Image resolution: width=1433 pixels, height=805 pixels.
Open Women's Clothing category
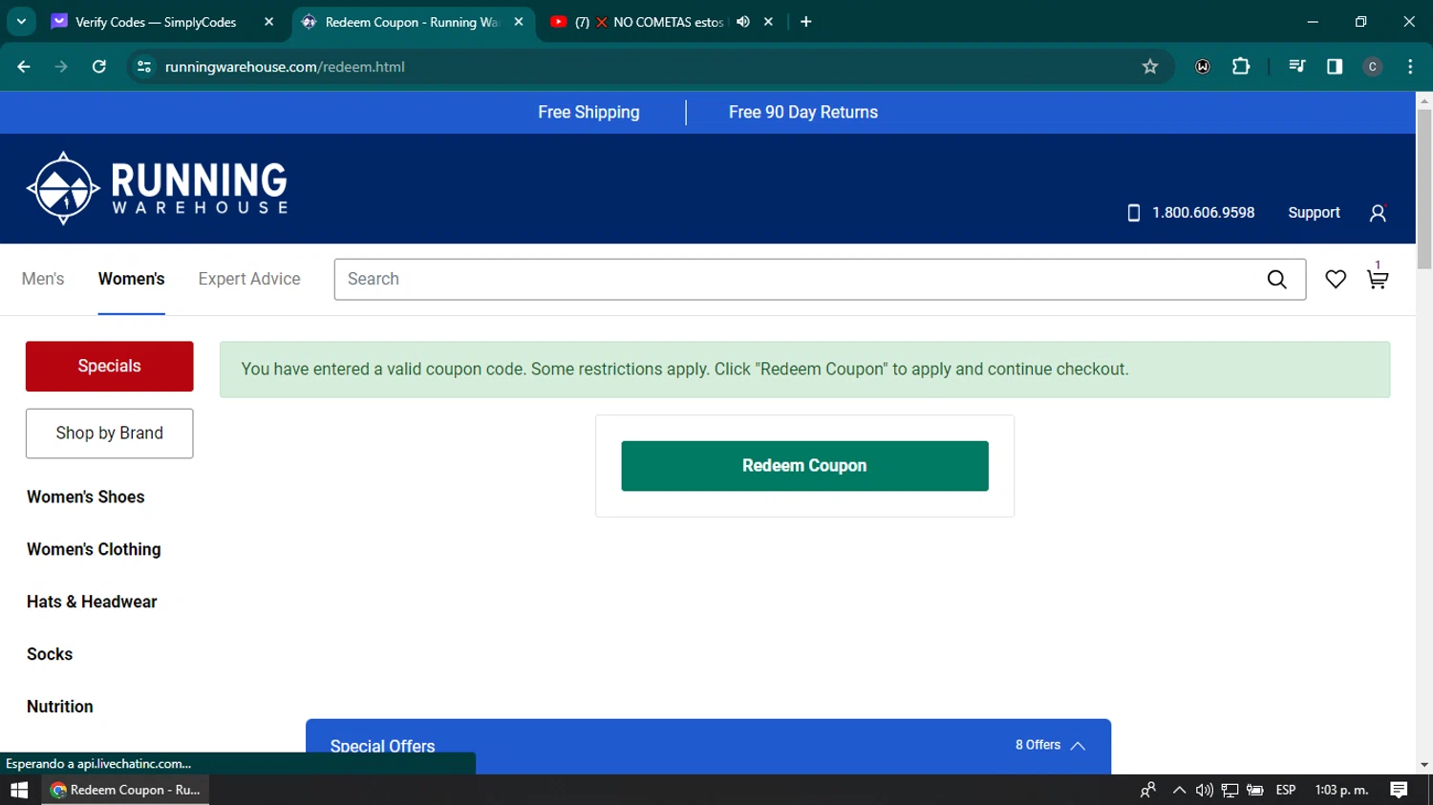point(94,549)
